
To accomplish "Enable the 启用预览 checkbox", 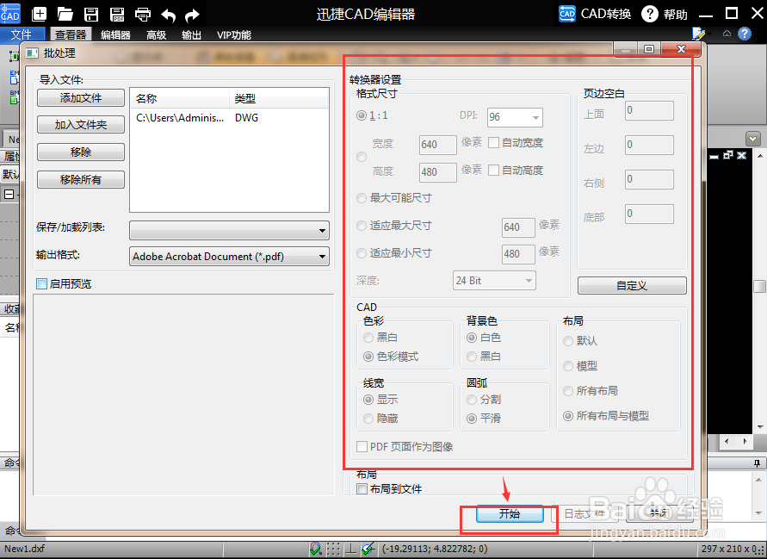I will point(40,284).
